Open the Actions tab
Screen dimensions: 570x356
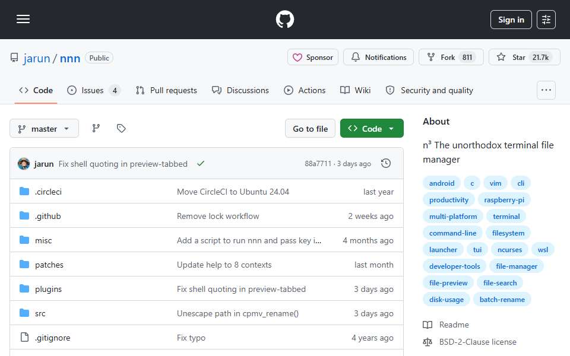tap(305, 90)
